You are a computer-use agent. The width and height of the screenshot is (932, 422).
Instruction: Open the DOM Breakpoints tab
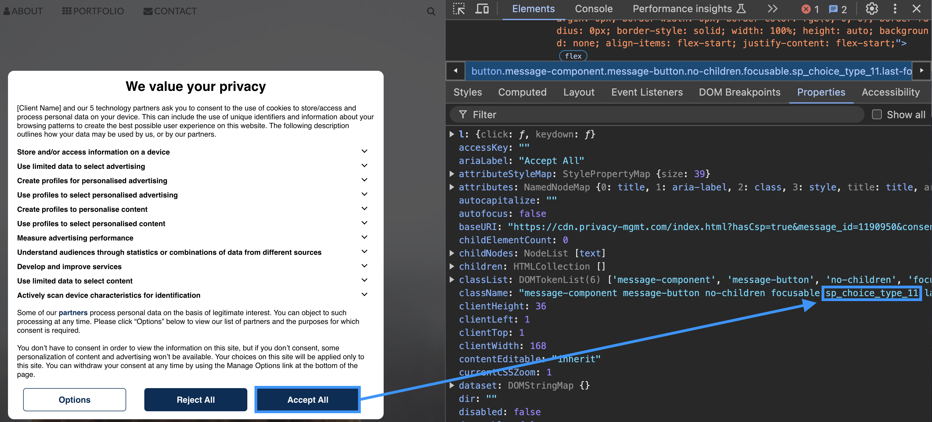pyautogui.click(x=739, y=92)
